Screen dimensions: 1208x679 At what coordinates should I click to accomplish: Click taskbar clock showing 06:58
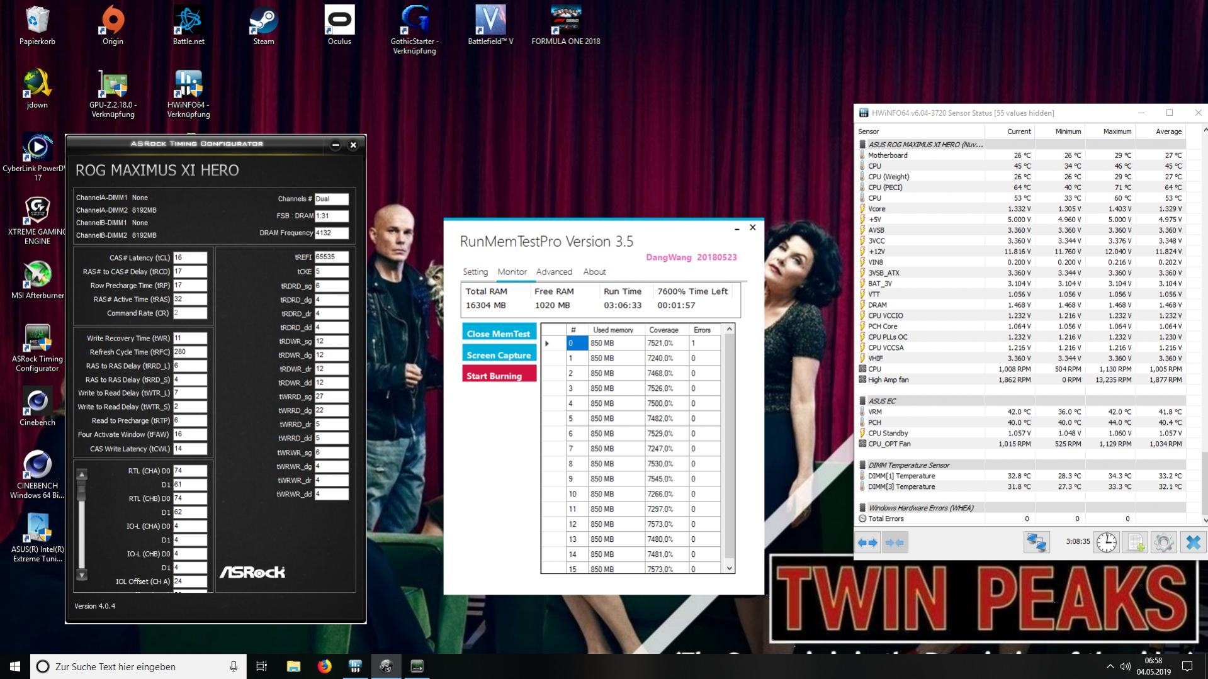tap(1153, 666)
